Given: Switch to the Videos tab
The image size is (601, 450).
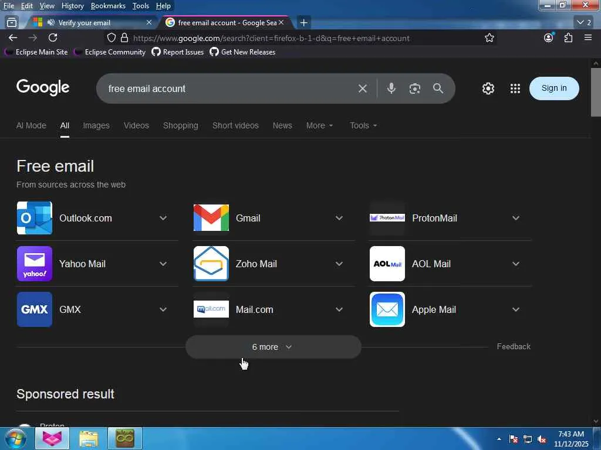Looking at the screenshot, I should [x=136, y=125].
